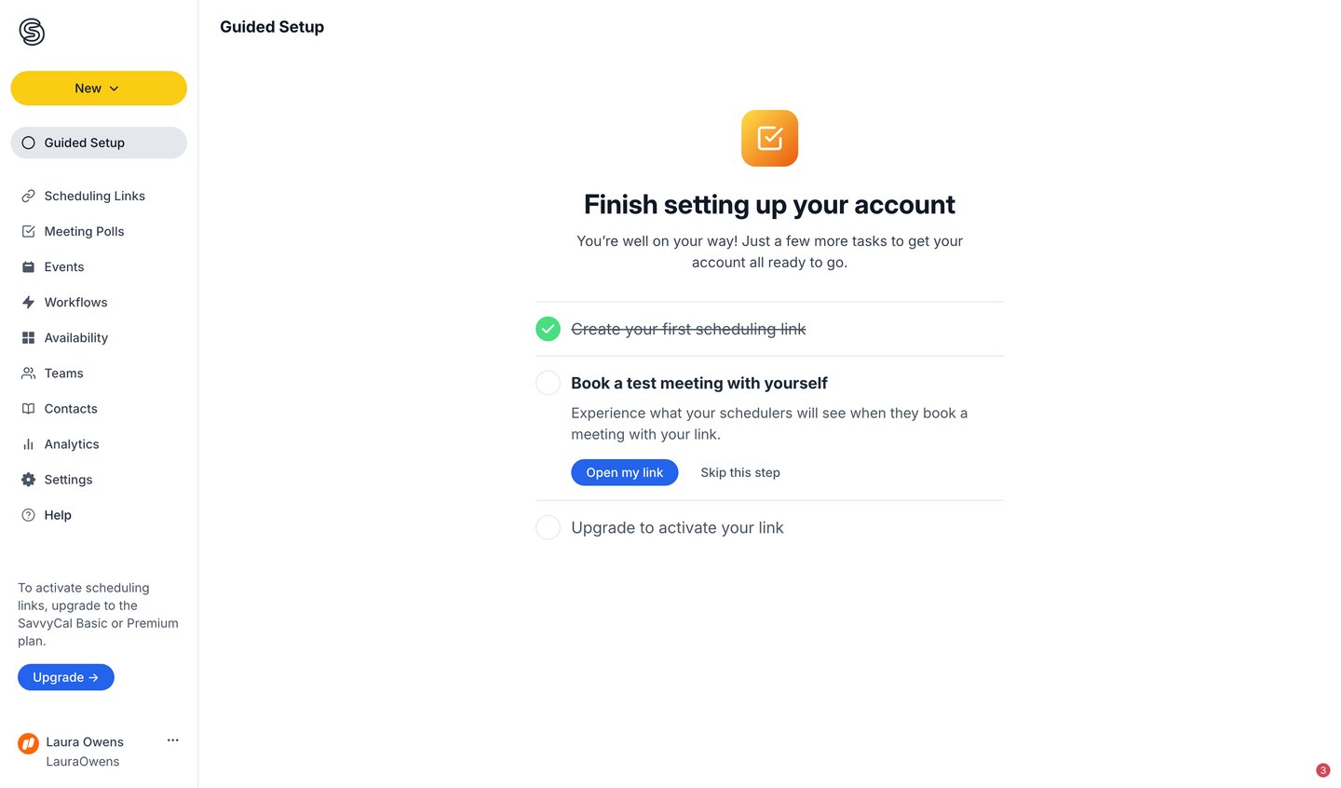Check the 'Upgrade to activate your link' circle
Viewport: 1341px width, 788px height.
click(548, 527)
